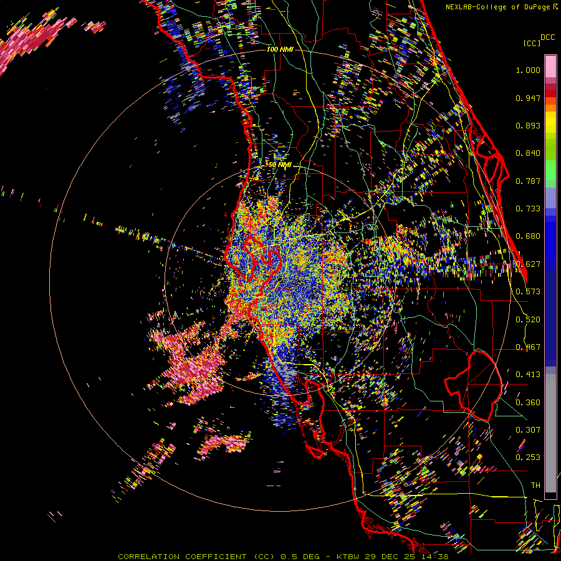The image size is (561, 561).
Task: Click the pink top segment of the color bar
Action: (x=550, y=66)
